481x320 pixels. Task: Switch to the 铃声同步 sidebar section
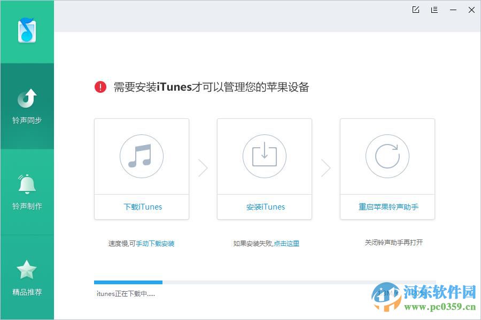tap(27, 106)
